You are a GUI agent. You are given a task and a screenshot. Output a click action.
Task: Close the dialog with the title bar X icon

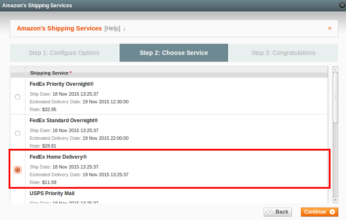342,5
